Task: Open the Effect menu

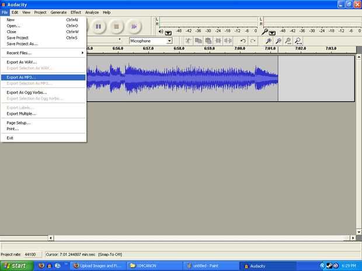Action: [x=76, y=12]
